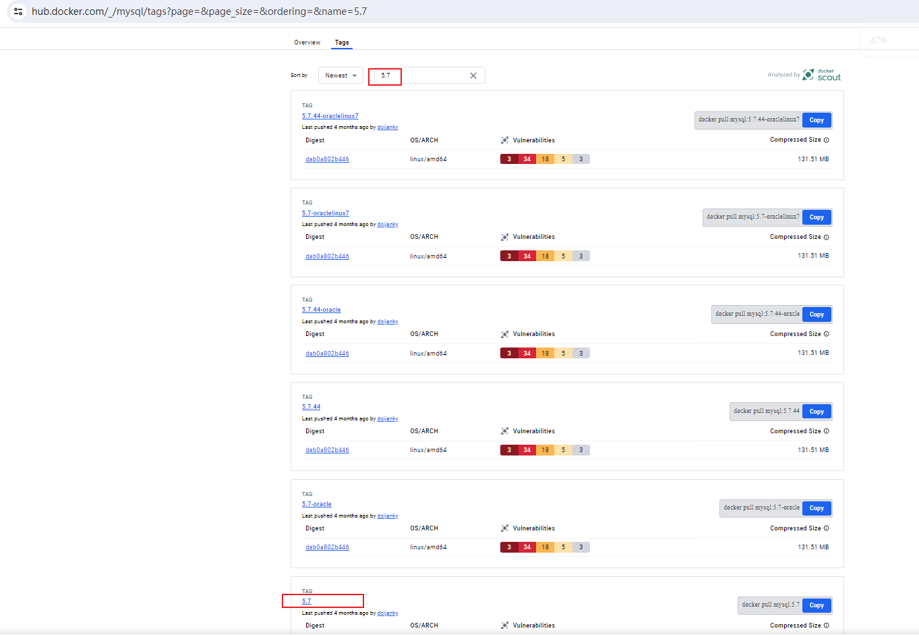This screenshot has width=919, height=637.
Task: Select the Tags tab
Action: pos(342,43)
